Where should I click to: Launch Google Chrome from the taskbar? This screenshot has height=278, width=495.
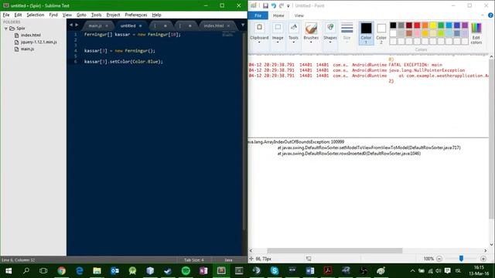coord(62,271)
